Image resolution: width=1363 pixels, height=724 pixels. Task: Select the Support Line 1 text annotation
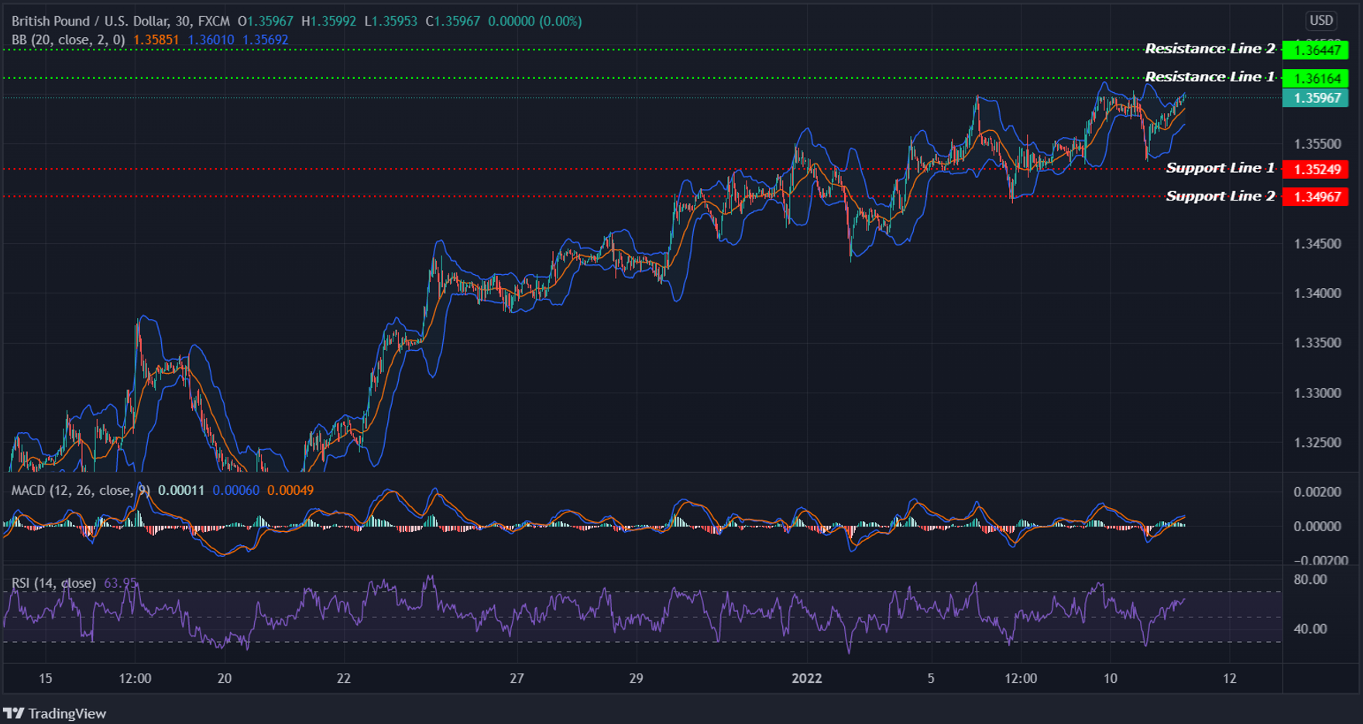[1221, 167]
